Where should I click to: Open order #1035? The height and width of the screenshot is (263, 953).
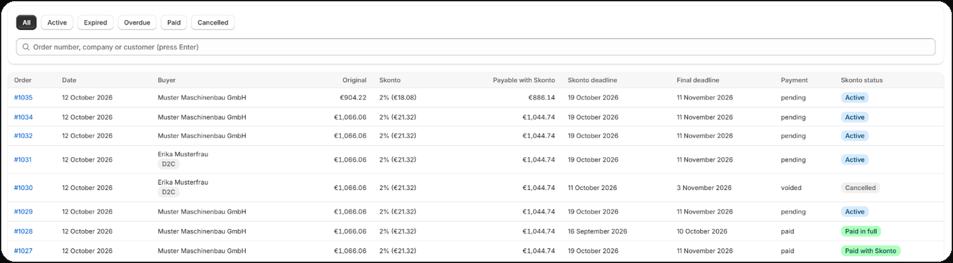pyautogui.click(x=23, y=98)
